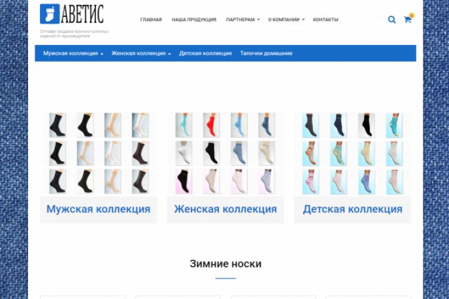Go to the Главная menu item

pyautogui.click(x=151, y=19)
